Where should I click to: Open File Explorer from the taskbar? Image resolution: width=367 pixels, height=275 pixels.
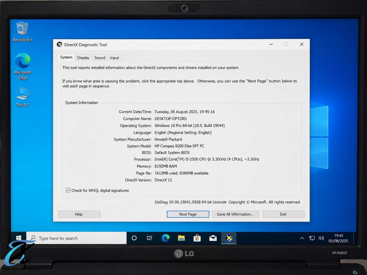[x=181, y=238]
